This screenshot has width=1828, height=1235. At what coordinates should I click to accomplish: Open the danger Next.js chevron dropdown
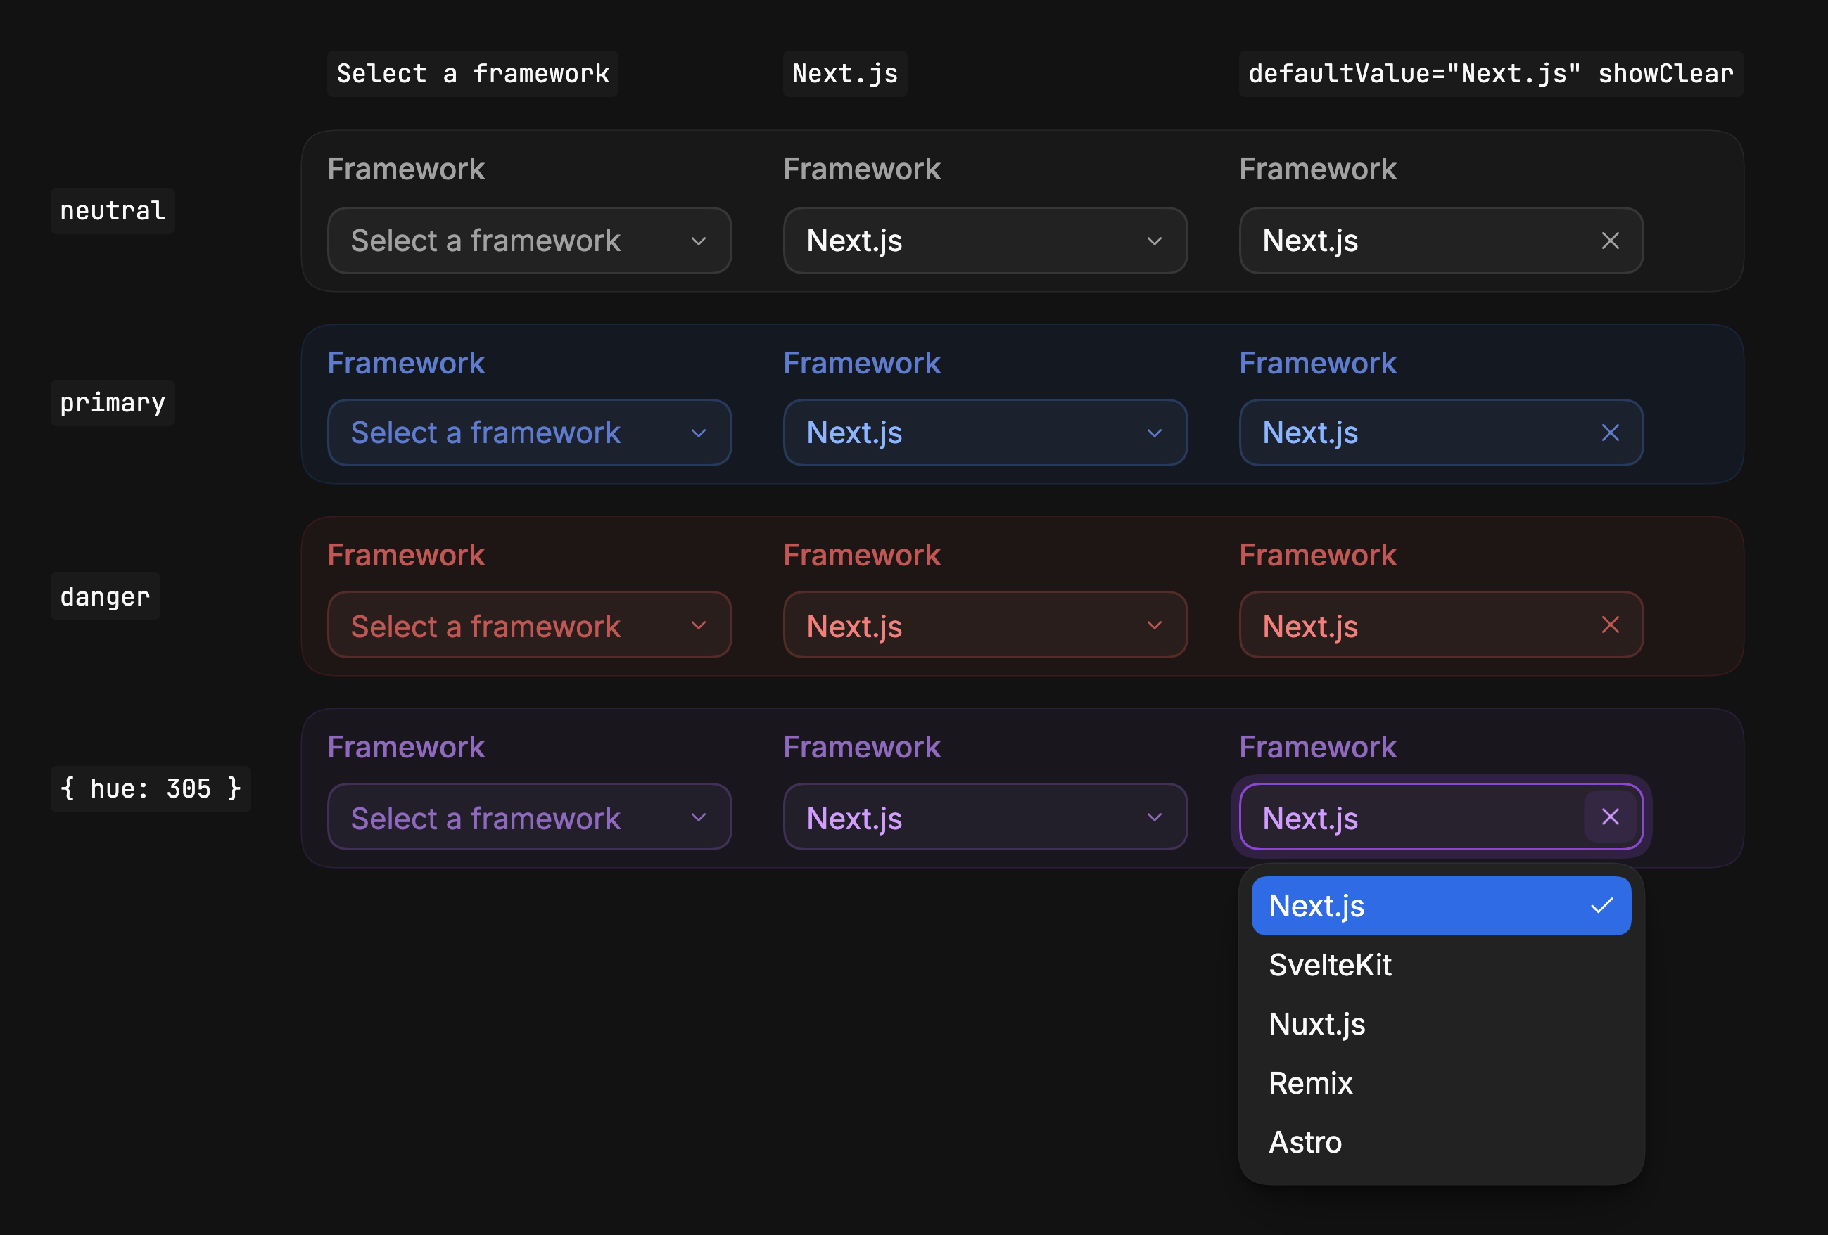tap(985, 625)
